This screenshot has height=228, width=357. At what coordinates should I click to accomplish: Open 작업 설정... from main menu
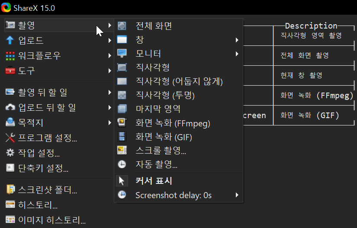[59, 153]
